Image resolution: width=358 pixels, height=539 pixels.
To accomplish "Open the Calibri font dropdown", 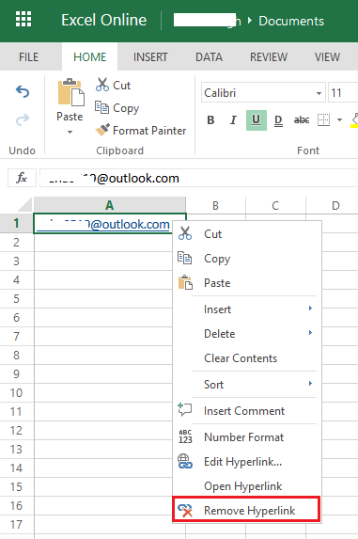I will click(263, 92).
